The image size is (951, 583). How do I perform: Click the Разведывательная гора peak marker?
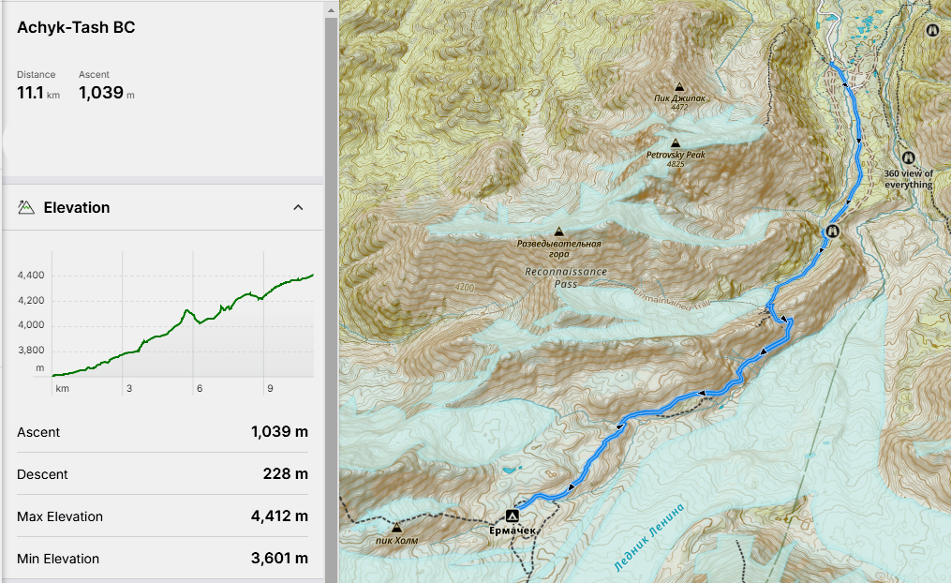[x=559, y=232]
